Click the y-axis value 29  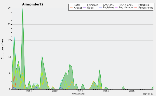9,8
